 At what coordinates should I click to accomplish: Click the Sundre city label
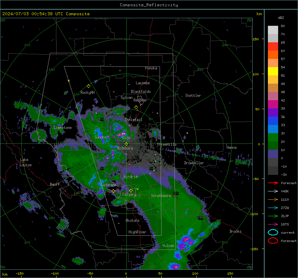point(100,137)
